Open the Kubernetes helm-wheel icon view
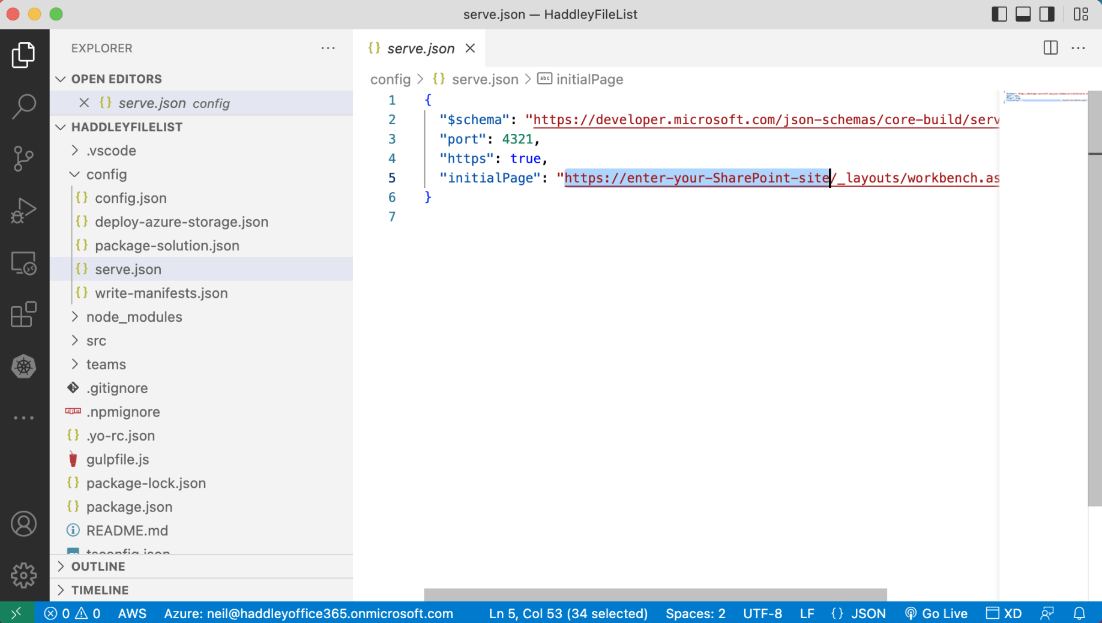Screen dimensions: 1102x623 (24, 366)
